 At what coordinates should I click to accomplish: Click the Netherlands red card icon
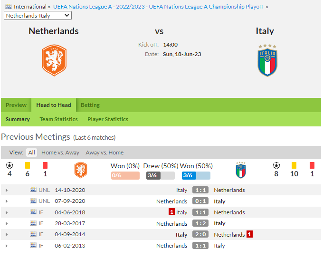tap(45, 165)
